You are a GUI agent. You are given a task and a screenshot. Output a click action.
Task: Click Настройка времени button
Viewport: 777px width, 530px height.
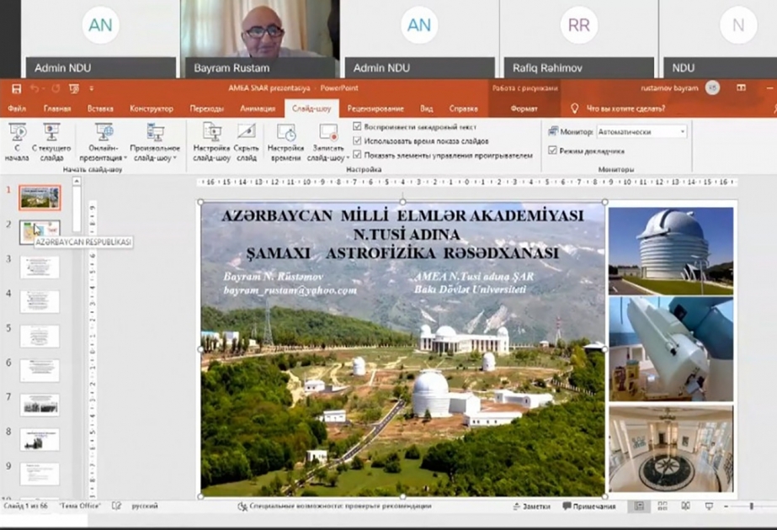[286, 143]
